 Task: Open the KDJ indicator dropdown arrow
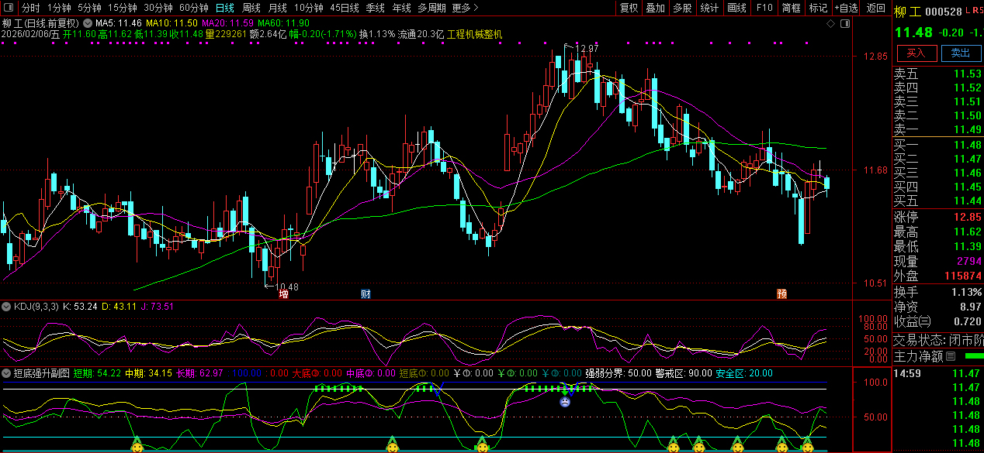pos(7,307)
